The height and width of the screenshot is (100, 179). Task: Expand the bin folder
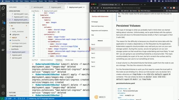(x=13, y=29)
